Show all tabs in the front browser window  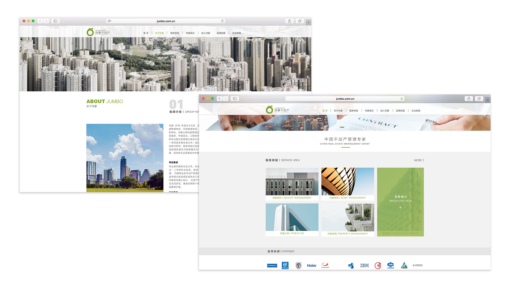point(479,99)
